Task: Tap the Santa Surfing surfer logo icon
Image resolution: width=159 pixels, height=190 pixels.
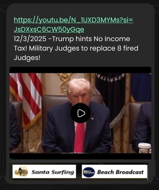Action: pos(21,172)
